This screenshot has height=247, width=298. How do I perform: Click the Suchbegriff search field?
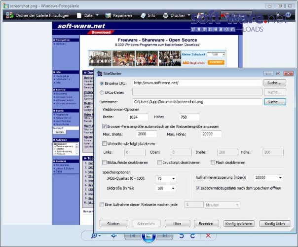pyautogui.click(x=66, y=128)
